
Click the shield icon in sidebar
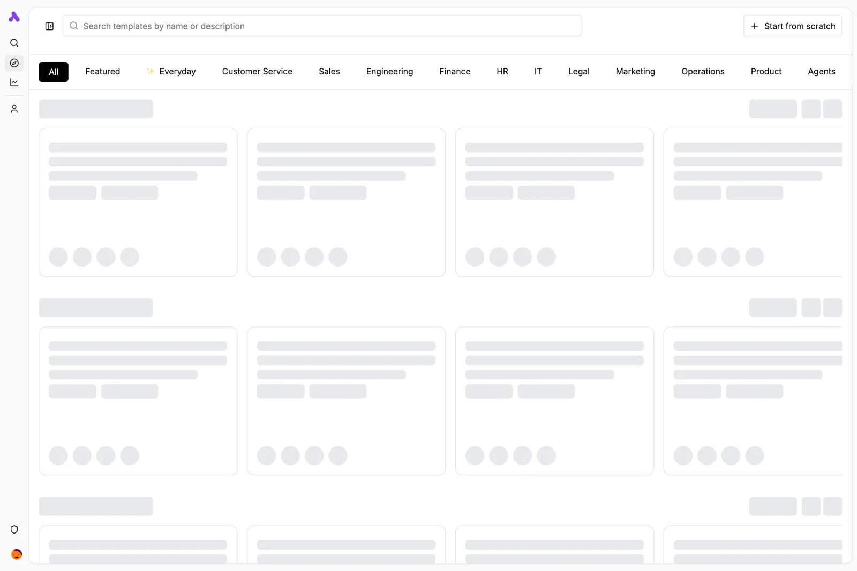point(14,529)
